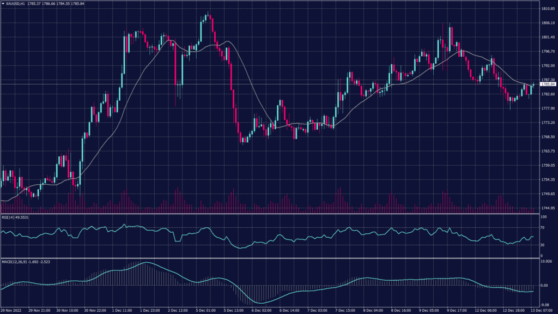Click the 9 Dec 17:00 time label
The image size is (558, 314).
click(458, 311)
